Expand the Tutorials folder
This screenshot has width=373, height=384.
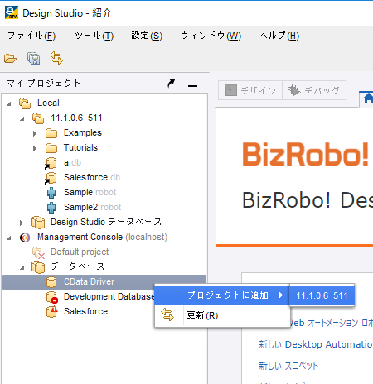click(35, 148)
